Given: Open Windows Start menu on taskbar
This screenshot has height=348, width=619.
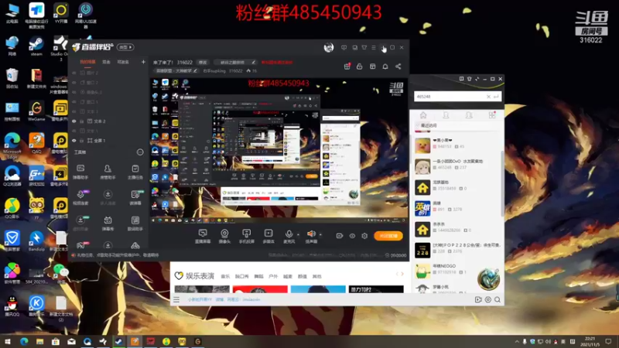Looking at the screenshot, I should coord(8,341).
